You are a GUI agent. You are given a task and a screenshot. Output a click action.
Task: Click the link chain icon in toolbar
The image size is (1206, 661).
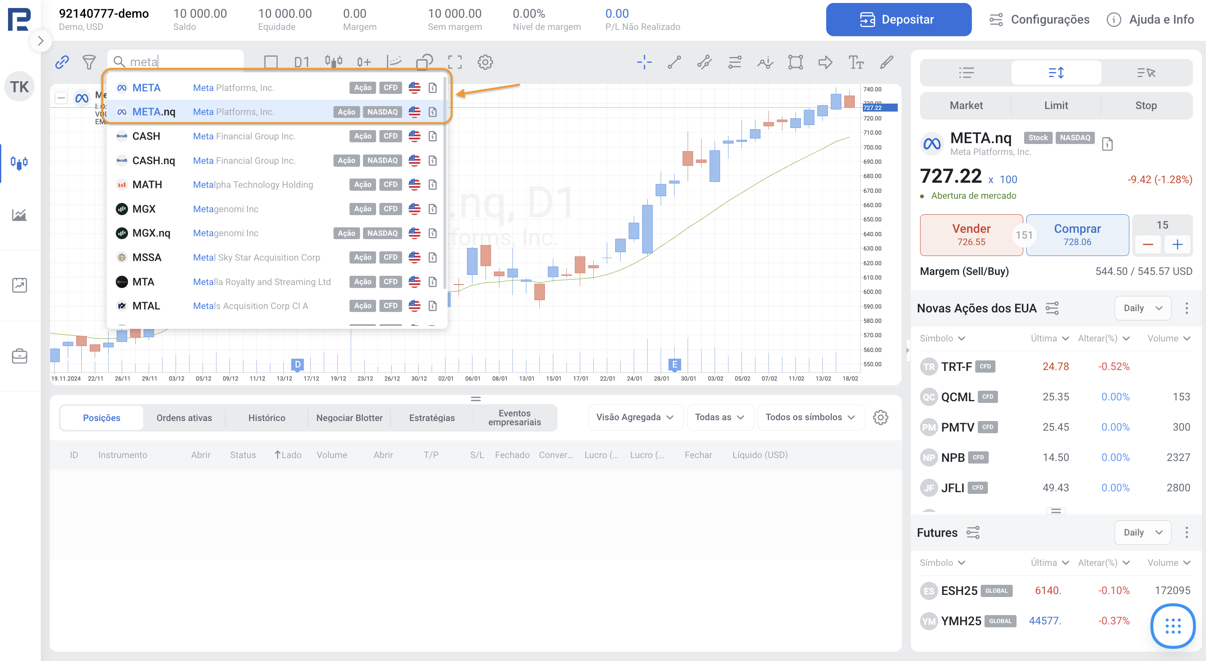click(x=62, y=62)
